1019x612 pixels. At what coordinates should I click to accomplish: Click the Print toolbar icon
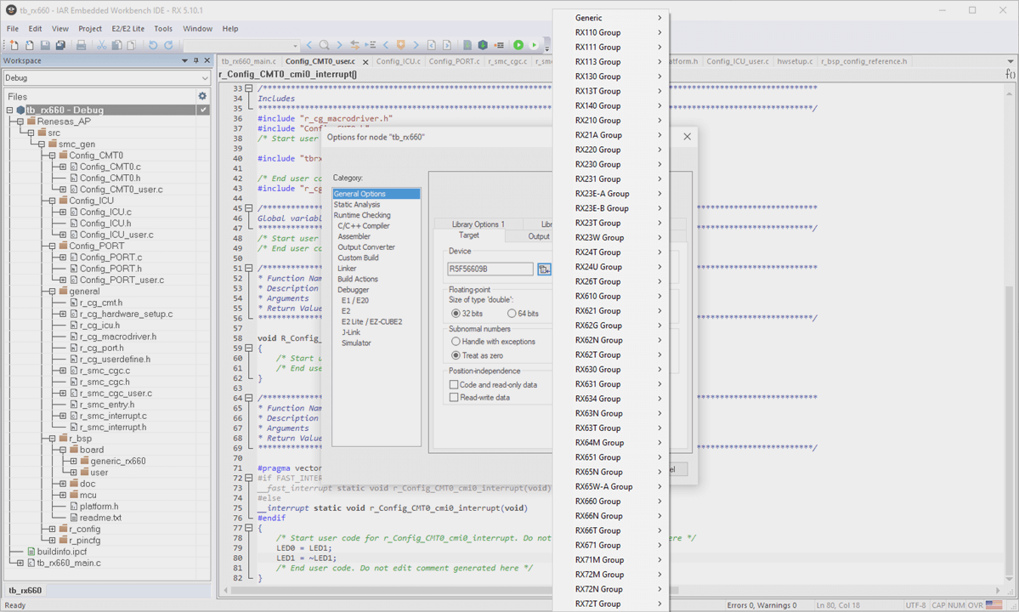pyautogui.click(x=82, y=45)
